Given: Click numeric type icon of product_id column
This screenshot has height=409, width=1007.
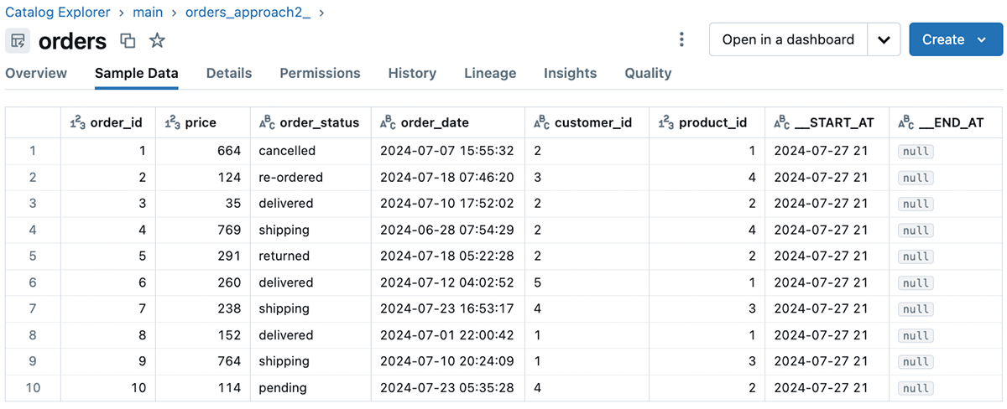Looking at the screenshot, I should (665, 122).
